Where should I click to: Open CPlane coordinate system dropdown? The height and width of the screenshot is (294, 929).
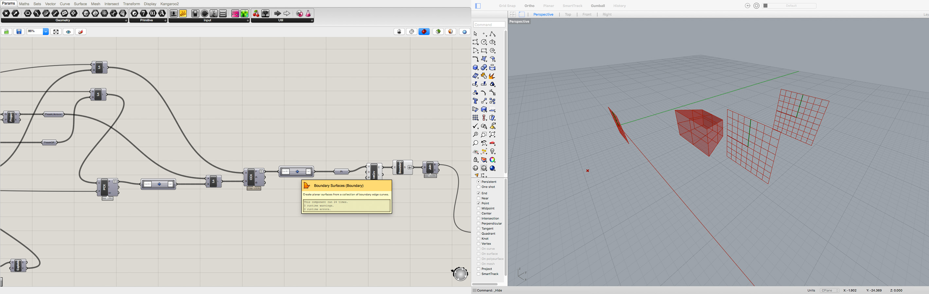tap(830, 290)
